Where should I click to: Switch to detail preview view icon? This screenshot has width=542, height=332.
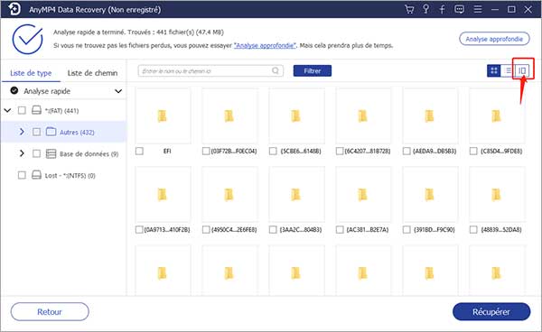pos(522,70)
